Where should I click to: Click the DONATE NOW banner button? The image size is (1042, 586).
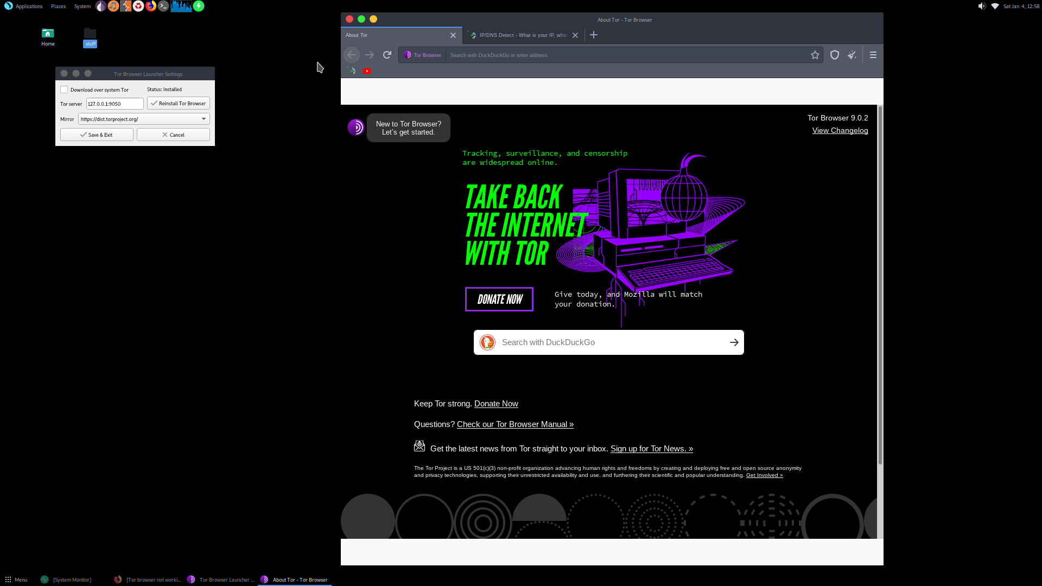point(499,300)
